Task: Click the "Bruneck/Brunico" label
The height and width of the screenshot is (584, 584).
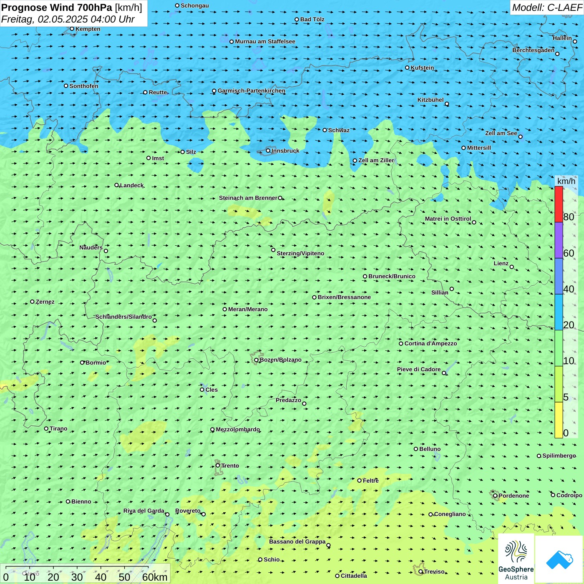Action: click(x=392, y=276)
